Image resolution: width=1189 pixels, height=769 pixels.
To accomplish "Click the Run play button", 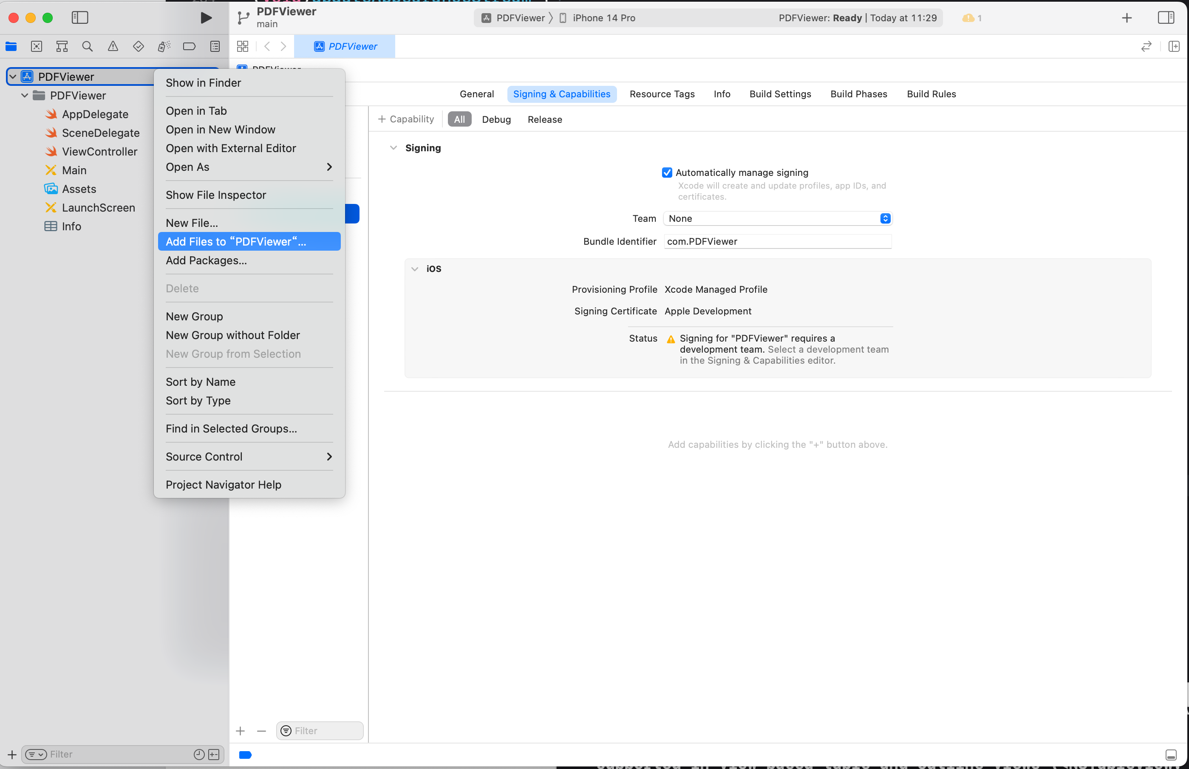I will point(205,18).
